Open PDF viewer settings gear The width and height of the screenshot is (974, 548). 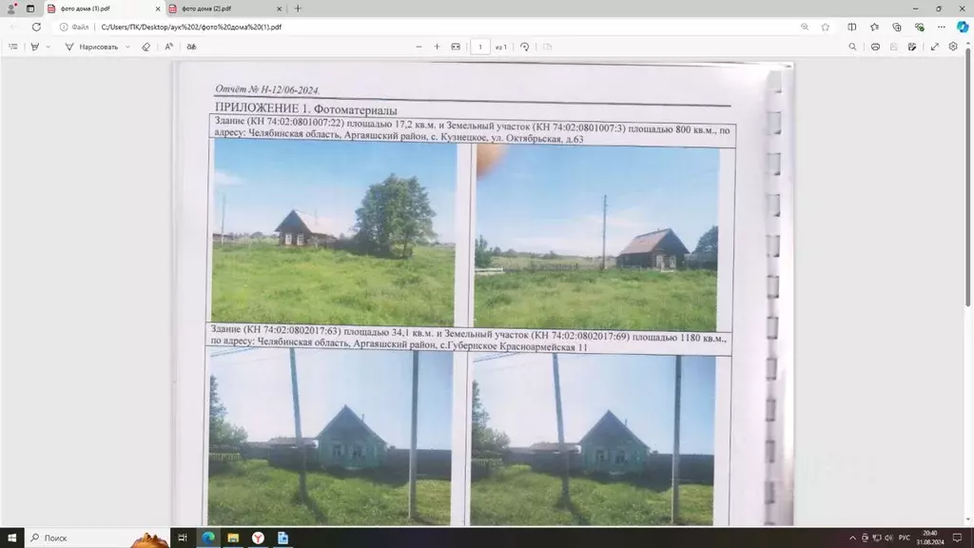tap(953, 47)
